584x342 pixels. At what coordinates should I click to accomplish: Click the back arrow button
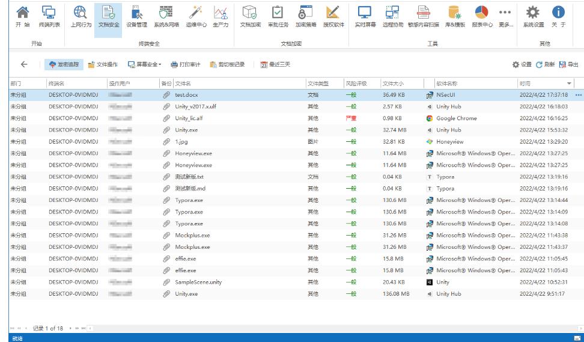click(25, 64)
